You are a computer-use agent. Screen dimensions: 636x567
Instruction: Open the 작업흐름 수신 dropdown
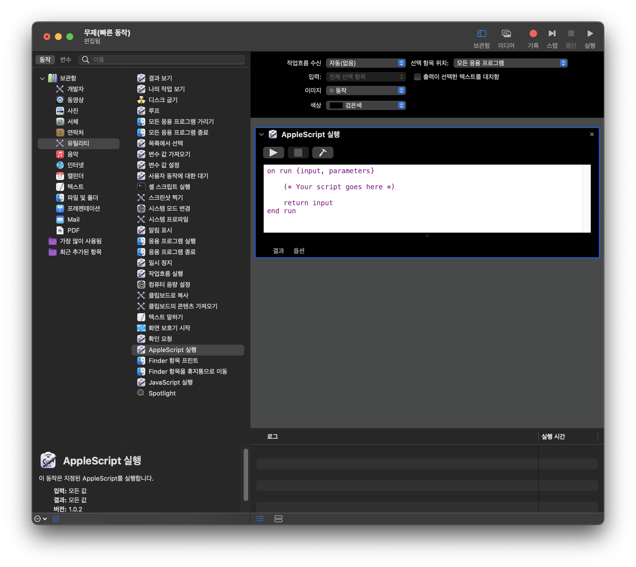366,63
